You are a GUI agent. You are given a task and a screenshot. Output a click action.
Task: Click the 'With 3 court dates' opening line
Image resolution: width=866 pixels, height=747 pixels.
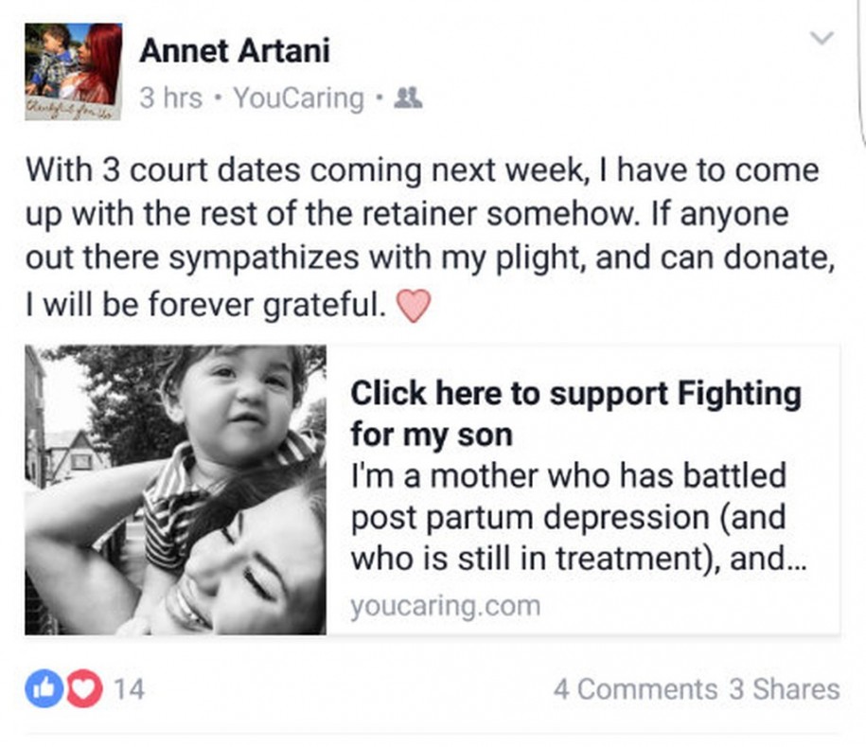click(x=422, y=172)
